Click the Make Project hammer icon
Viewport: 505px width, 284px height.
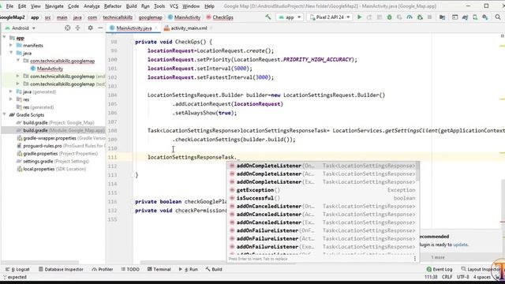click(x=268, y=17)
